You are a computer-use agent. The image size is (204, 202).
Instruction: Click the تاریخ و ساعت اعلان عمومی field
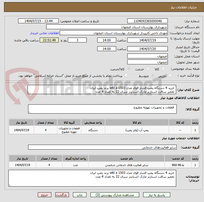pos(38,21)
